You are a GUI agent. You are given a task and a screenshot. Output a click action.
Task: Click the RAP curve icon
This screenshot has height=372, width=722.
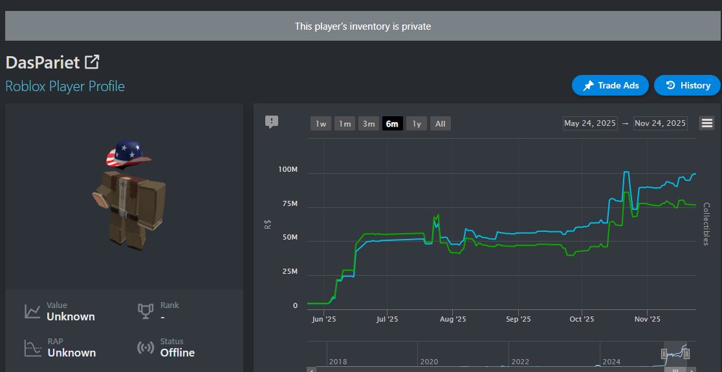pyautogui.click(x=33, y=347)
